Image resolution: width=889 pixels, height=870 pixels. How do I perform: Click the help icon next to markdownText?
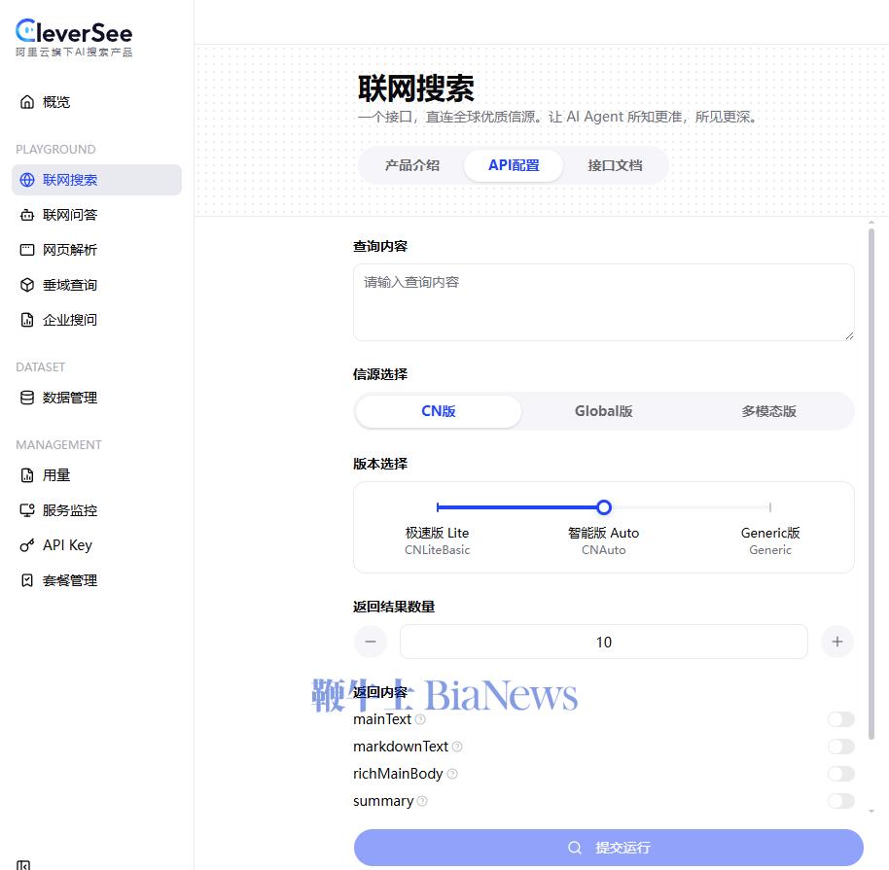(x=457, y=747)
